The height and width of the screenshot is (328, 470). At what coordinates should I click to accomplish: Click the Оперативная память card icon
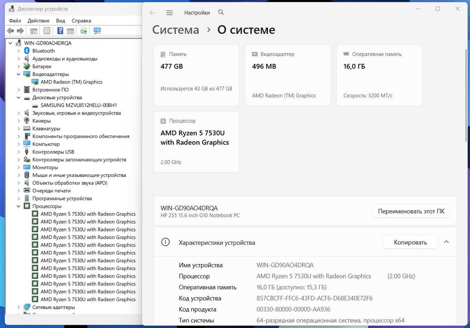(x=346, y=54)
